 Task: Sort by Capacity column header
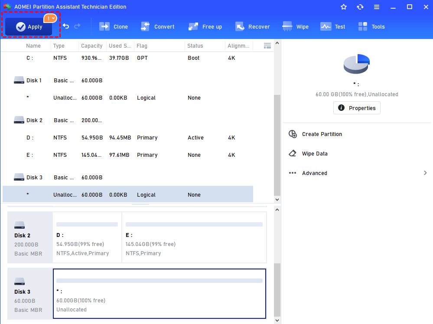point(92,46)
